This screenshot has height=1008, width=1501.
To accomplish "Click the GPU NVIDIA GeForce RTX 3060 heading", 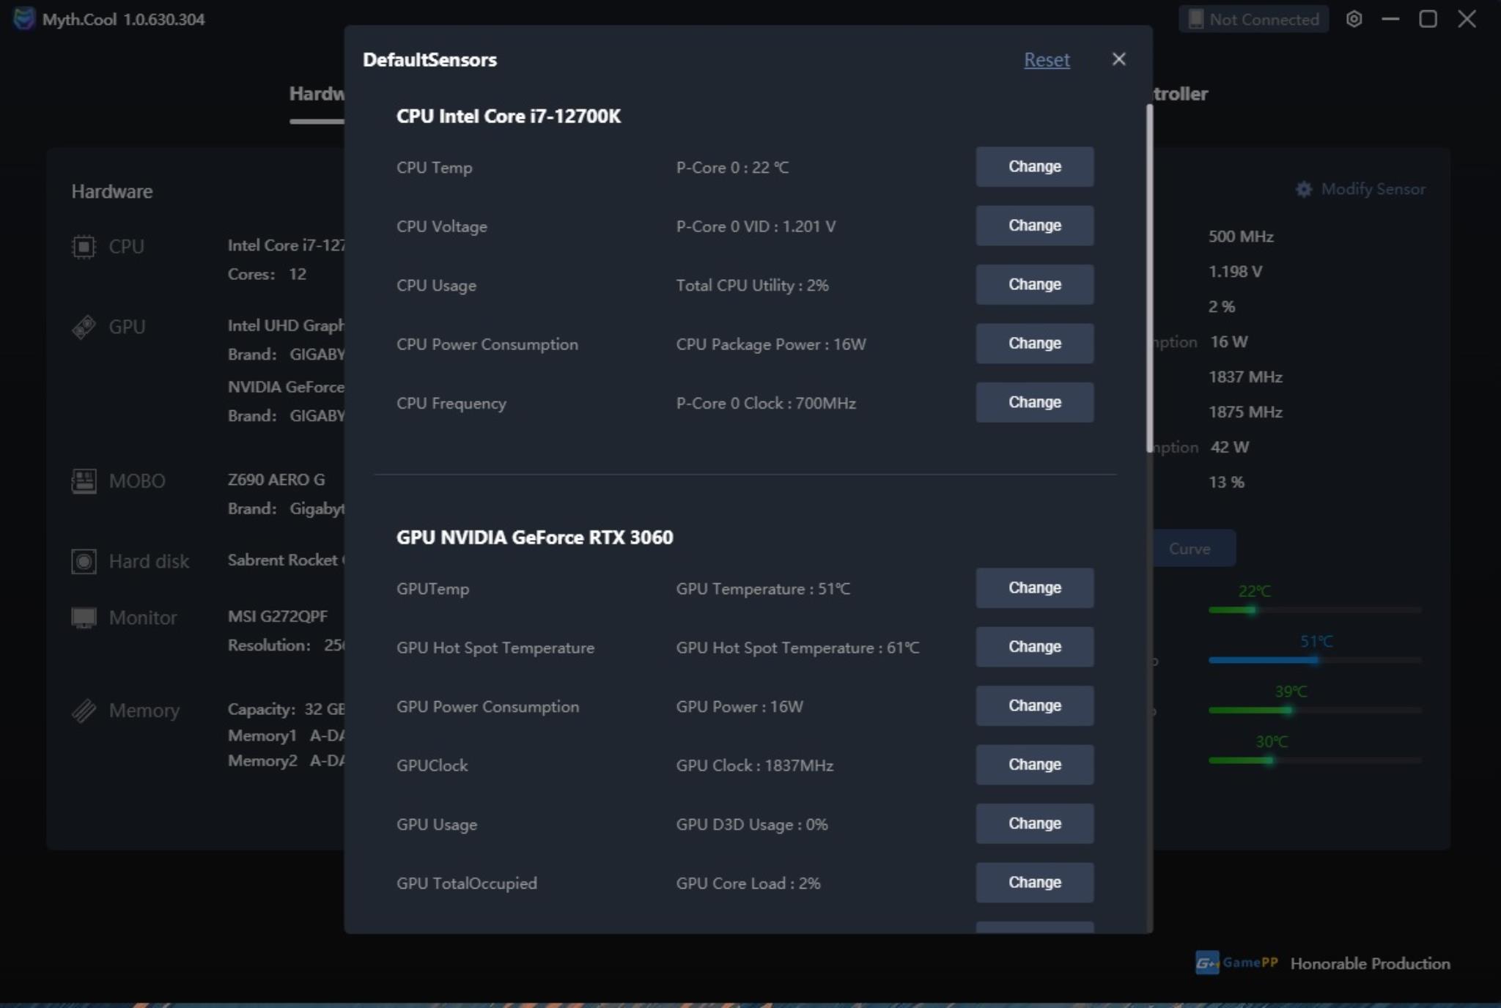I will [x=534, y=538].
